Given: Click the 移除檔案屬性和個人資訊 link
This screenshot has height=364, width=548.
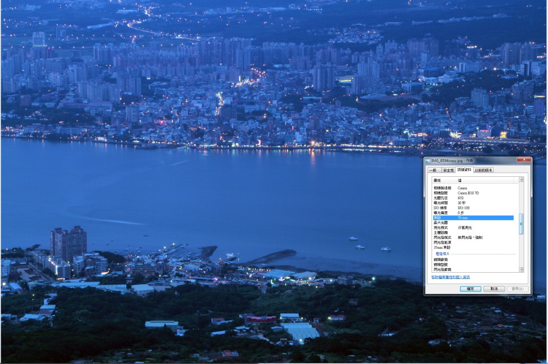Looking at the screenshot, I should tap(450, 277).
